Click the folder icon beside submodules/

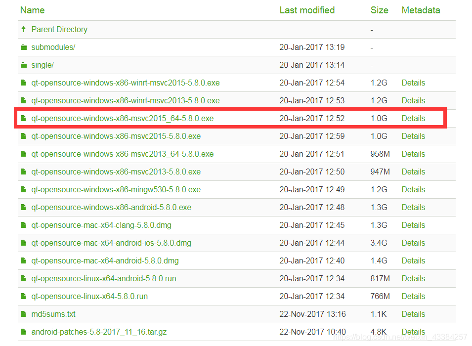click(24, 47)
